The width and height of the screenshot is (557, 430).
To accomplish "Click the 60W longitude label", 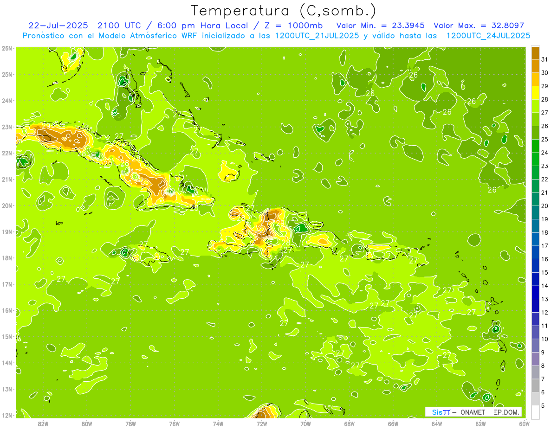I will (x=524, y=424).
